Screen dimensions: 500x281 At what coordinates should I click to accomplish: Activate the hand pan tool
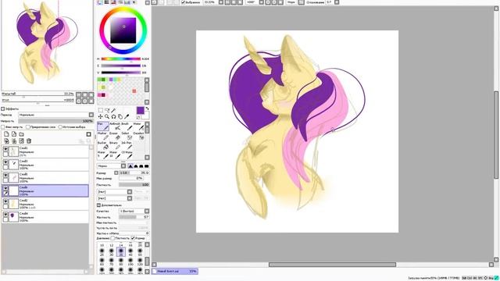point(120,116)
